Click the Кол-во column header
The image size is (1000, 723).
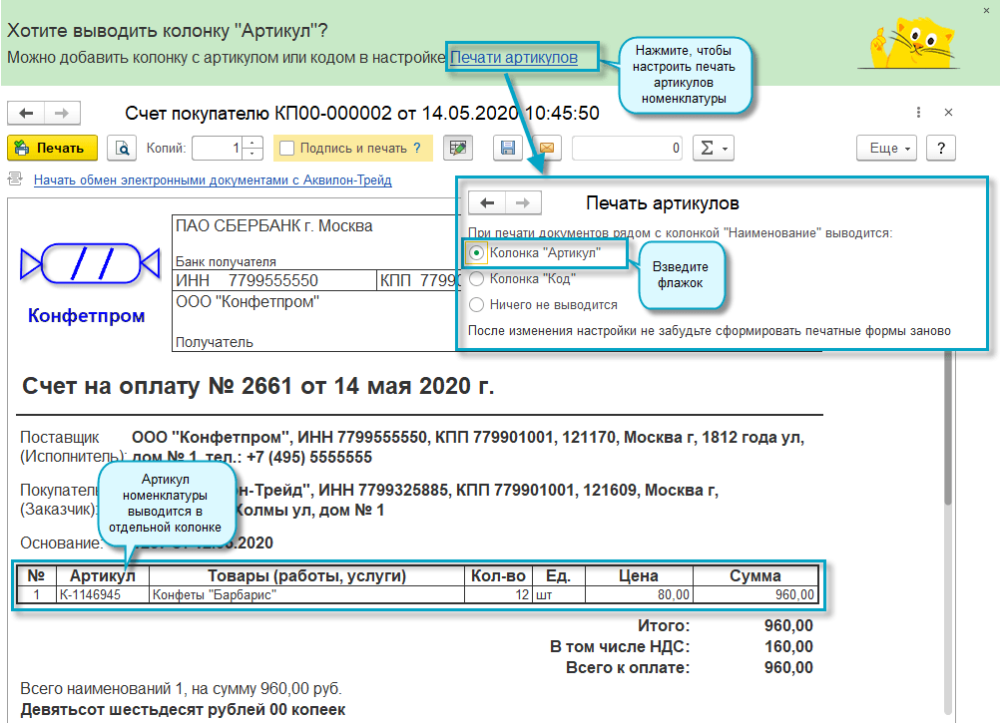tap(498, 575)
